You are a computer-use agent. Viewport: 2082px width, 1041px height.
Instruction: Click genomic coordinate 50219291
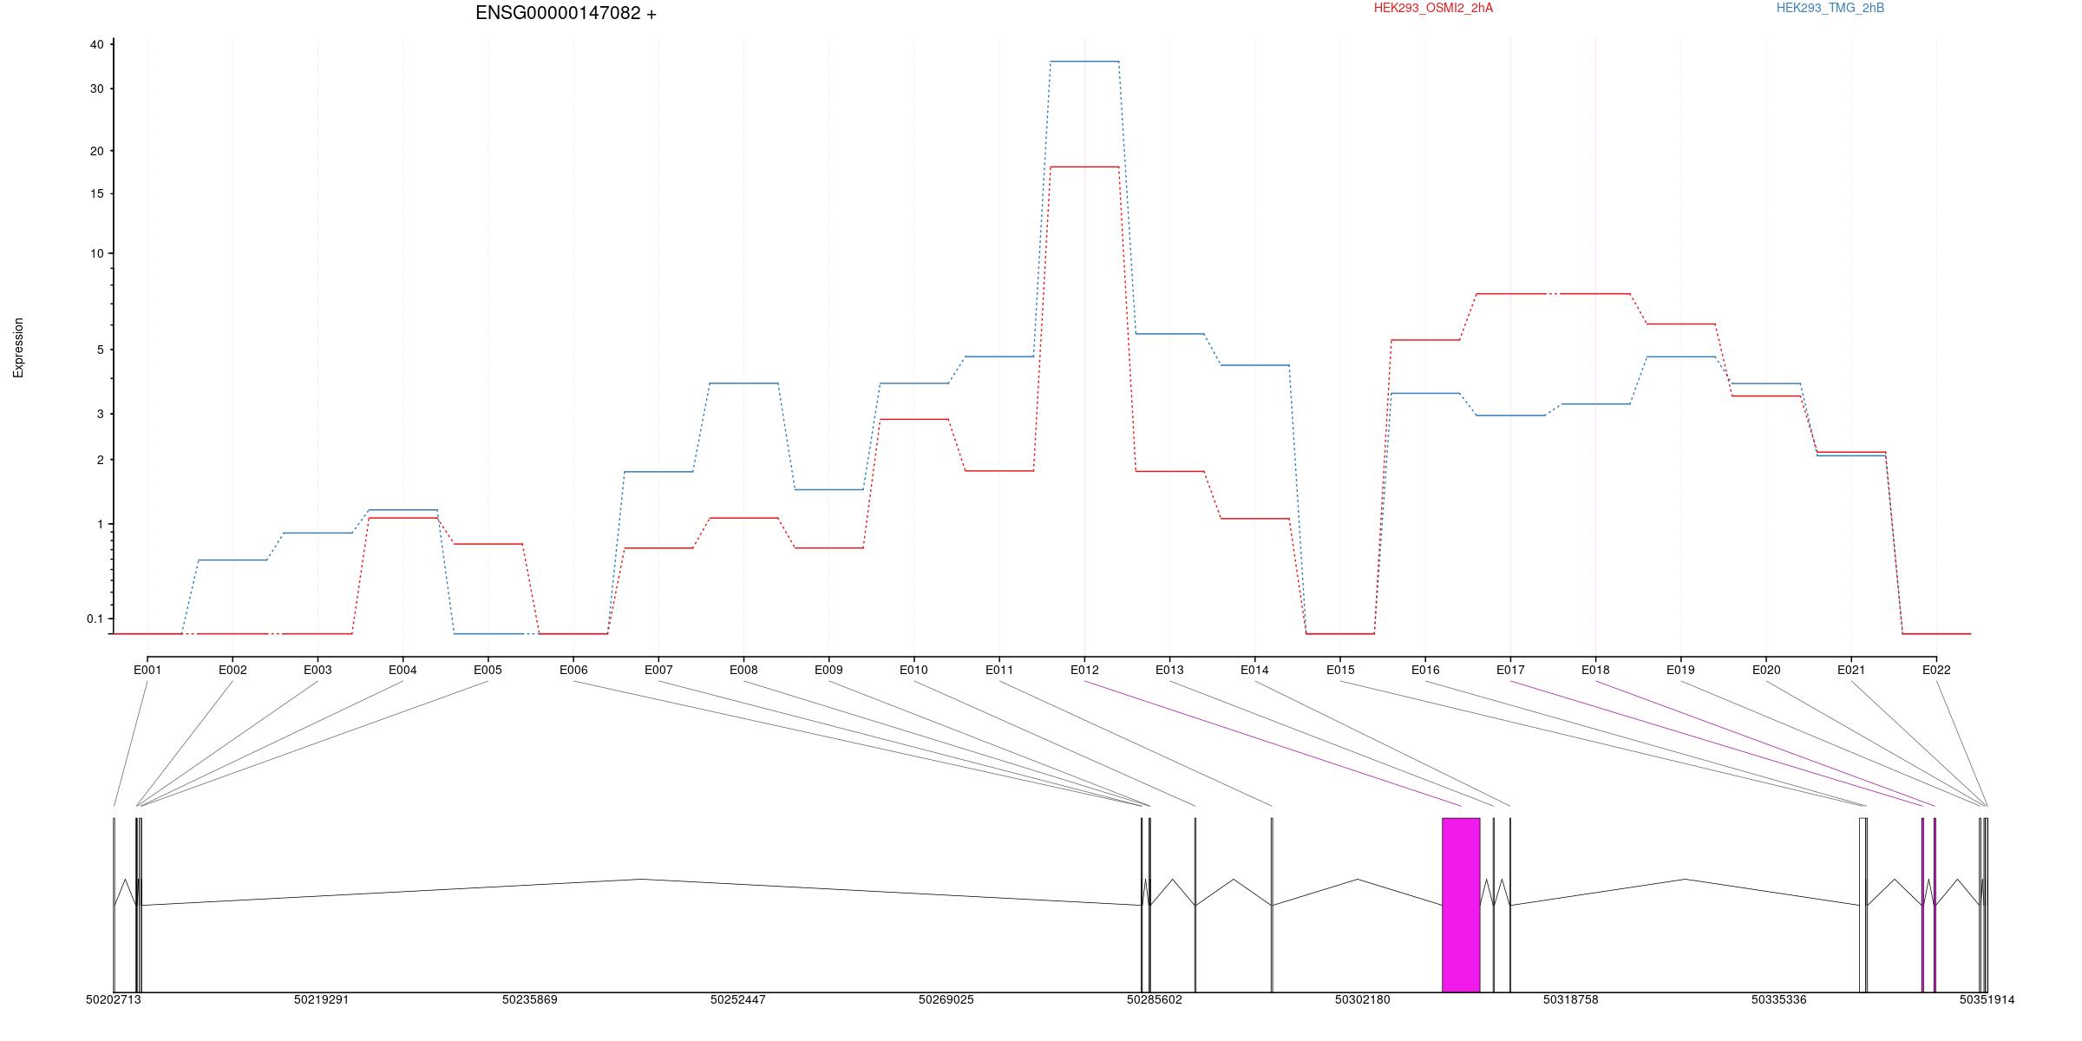click(322, 999)
